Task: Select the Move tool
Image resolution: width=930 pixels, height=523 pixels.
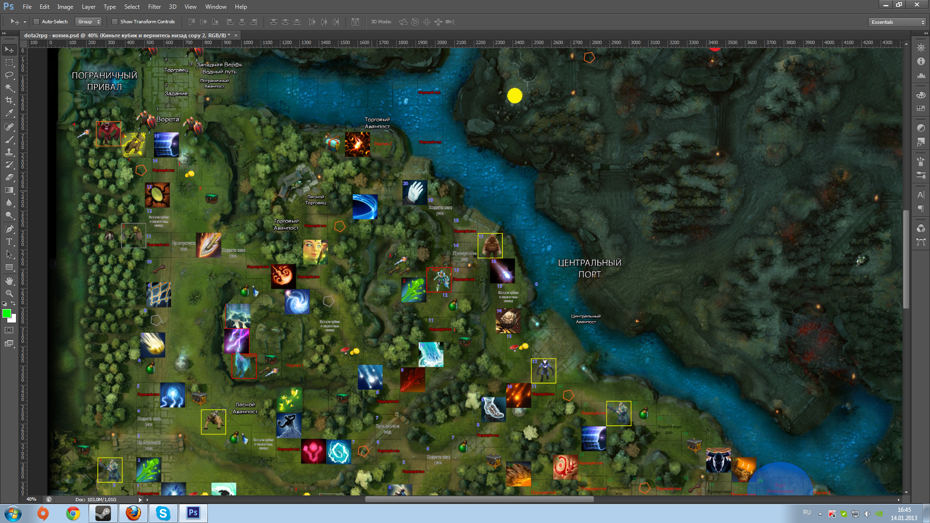Action: 9,50
